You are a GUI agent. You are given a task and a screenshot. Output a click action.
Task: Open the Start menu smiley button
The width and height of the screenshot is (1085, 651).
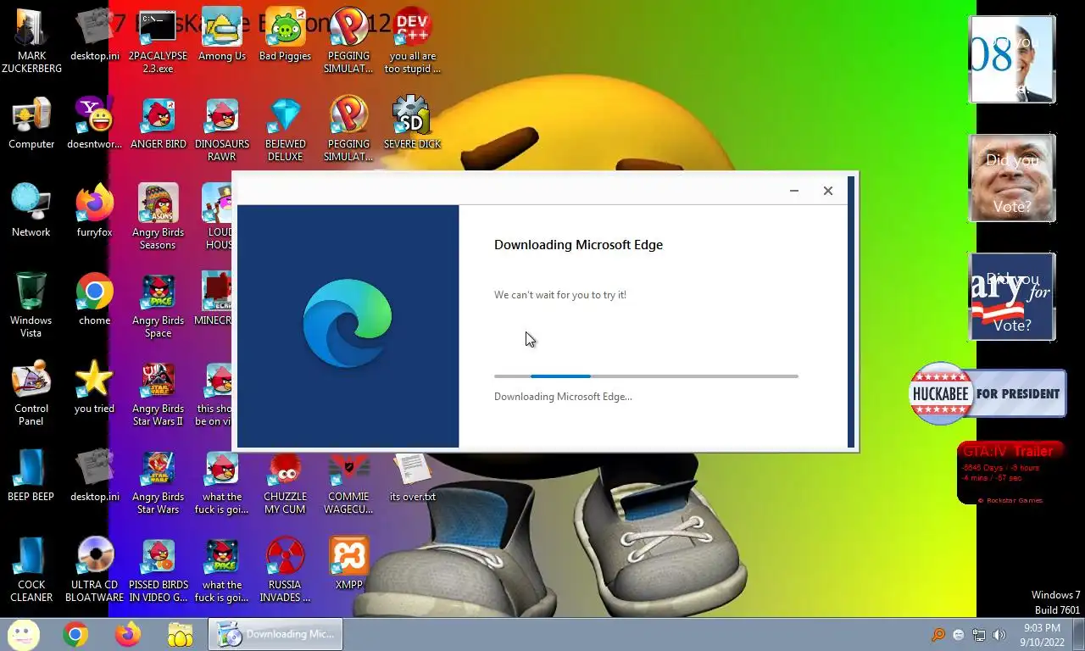click(23, 634)
